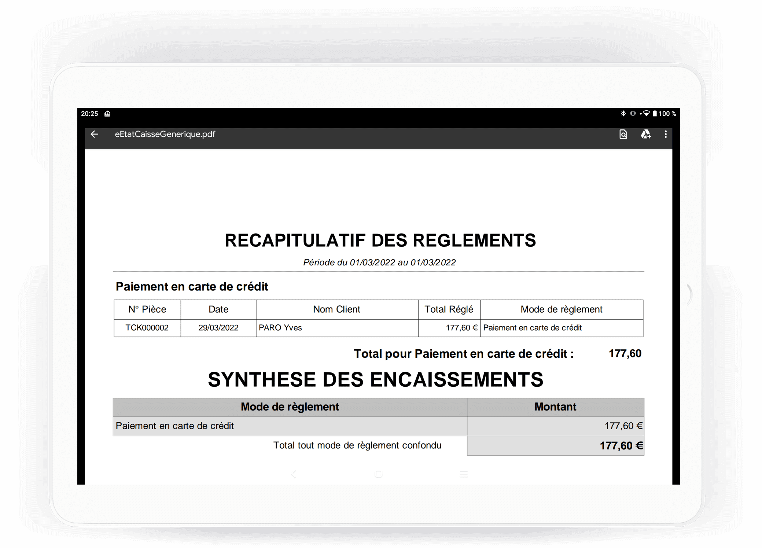Screen dimensions: 762x548
Task: Select 'Total tout mode de règlement confondu' label
Action: pyautogui.click(x=357, y=445)
